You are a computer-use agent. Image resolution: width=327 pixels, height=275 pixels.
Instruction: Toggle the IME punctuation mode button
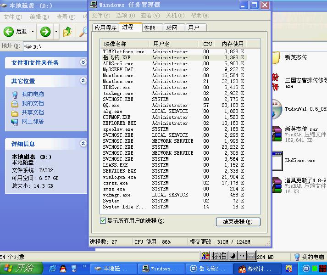pos(241,256)
